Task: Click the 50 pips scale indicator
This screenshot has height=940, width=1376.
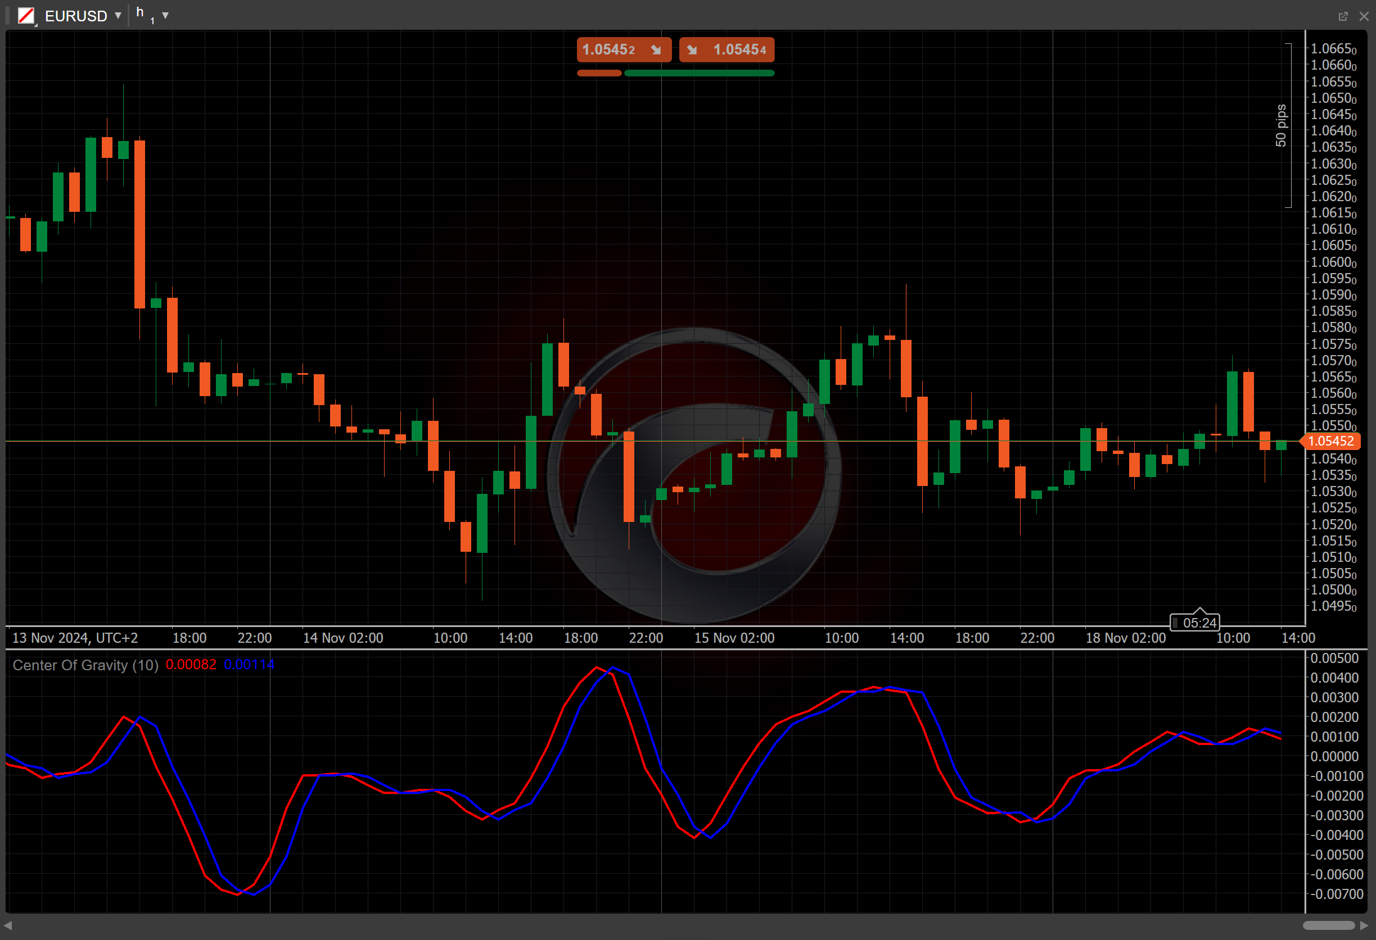Action: pos(1280,125)
